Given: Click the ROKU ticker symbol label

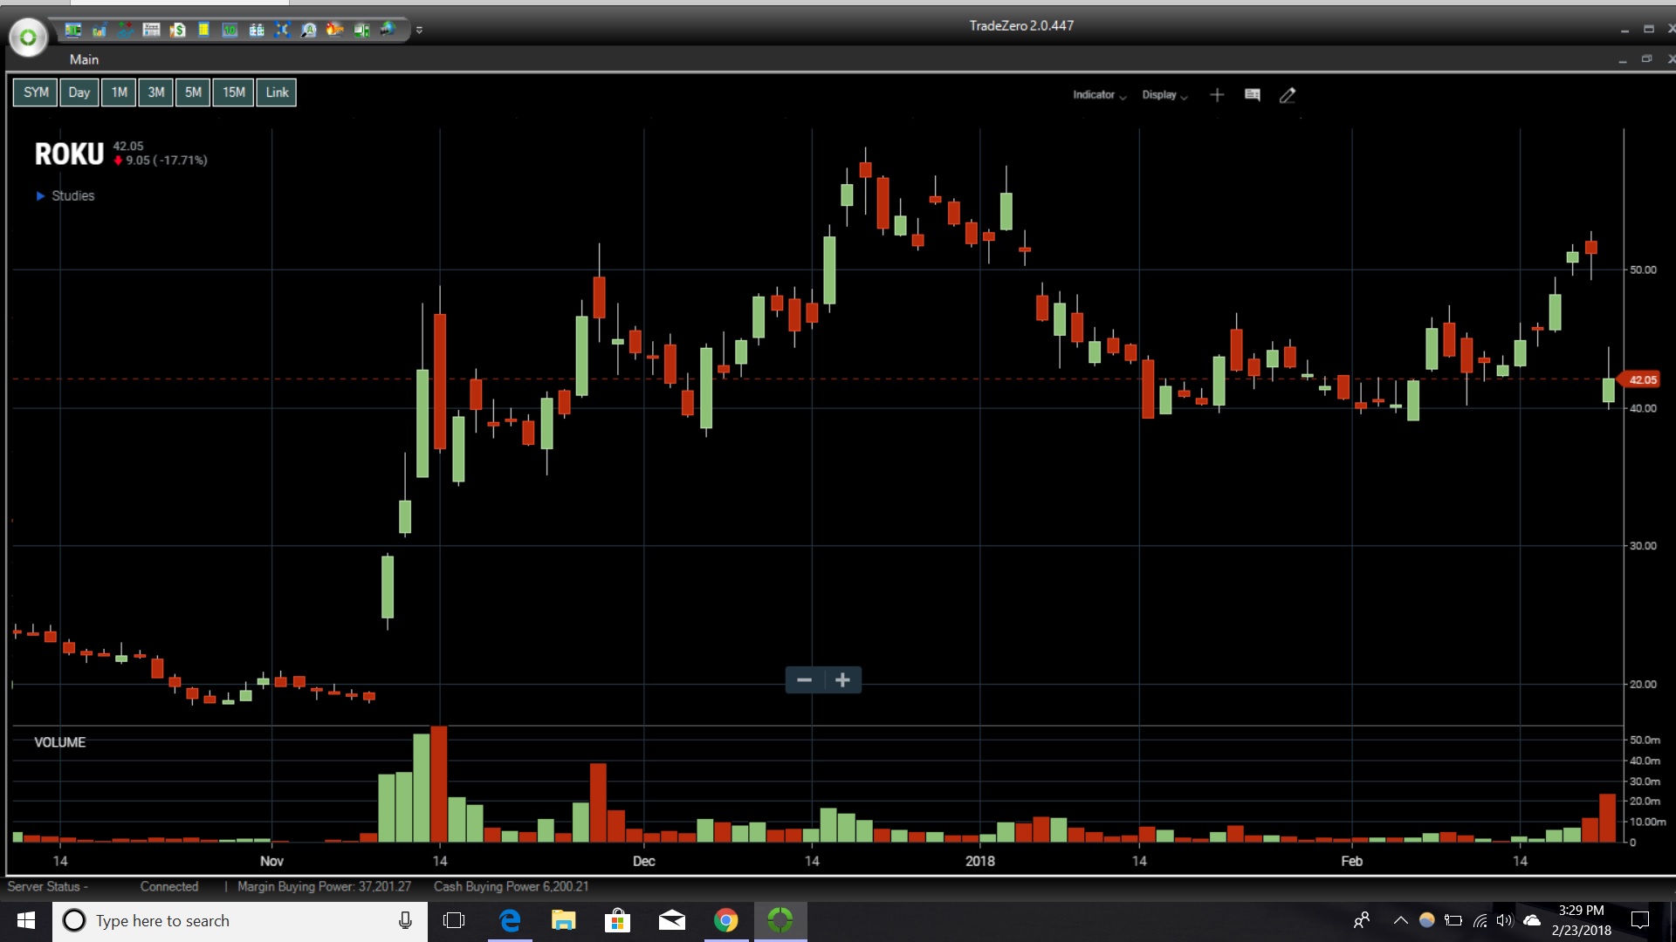Looking at the screenshot, I should click(x=69, y=154).
